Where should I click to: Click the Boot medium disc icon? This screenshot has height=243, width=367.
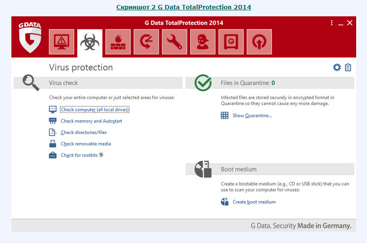(x=203, y=169)
